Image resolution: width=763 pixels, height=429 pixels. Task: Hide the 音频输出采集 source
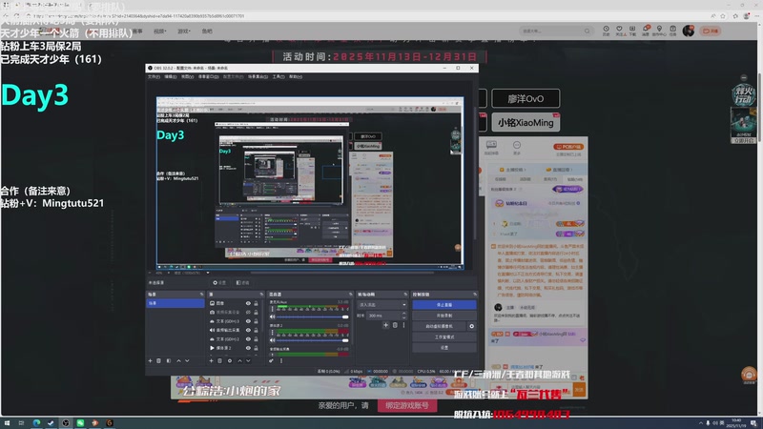click(x=248, y=330)
